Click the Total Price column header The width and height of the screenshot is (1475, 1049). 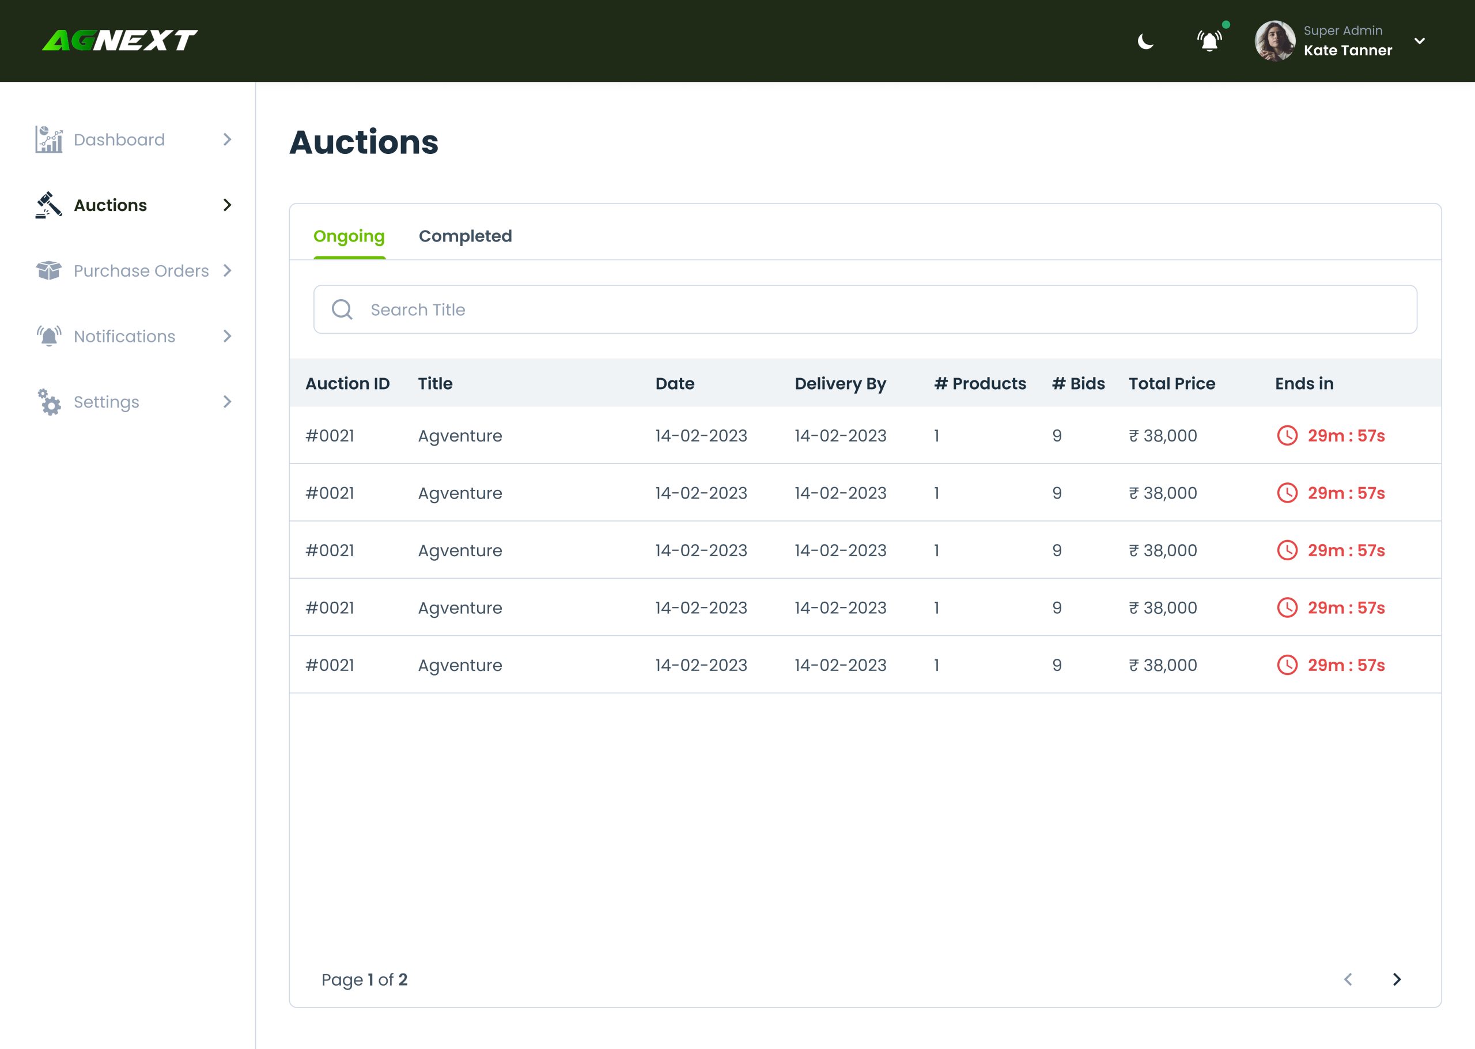tap(1171, 384)
